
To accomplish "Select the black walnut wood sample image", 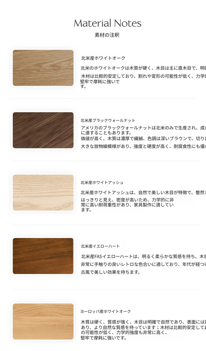I will 43,130.
